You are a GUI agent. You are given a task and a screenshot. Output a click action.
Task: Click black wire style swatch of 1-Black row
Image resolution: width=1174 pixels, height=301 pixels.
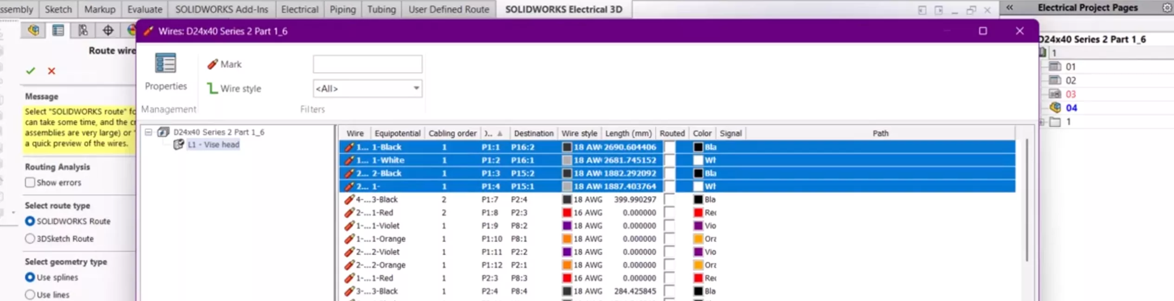point(567,147)
